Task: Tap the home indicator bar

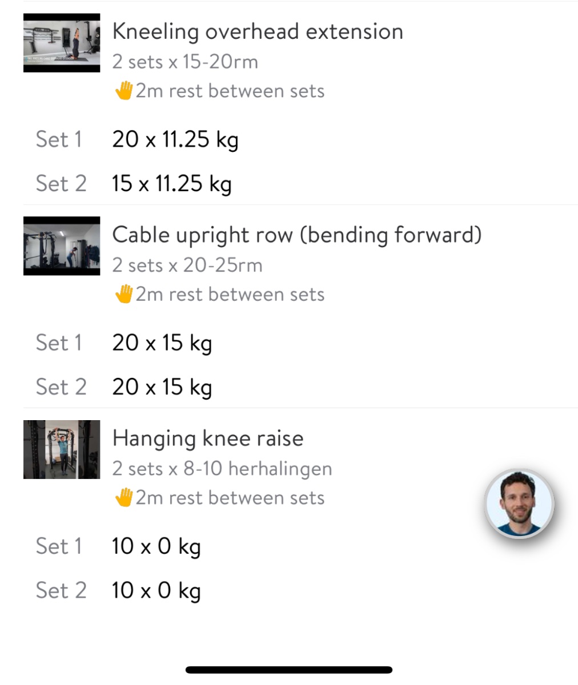Action: [x=289, y=670]
